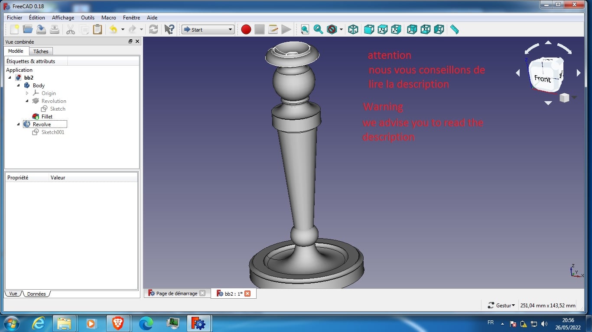Collapse the Revolve tree node
Viewport: 592px width, 332px height.
pos(19,124)
